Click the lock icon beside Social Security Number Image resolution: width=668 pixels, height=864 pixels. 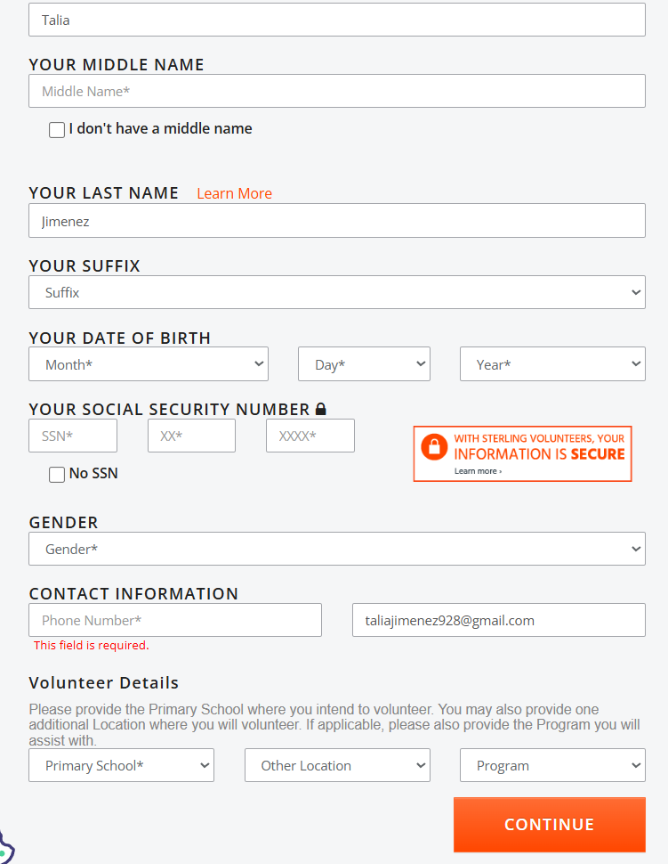tap(321, 410)
